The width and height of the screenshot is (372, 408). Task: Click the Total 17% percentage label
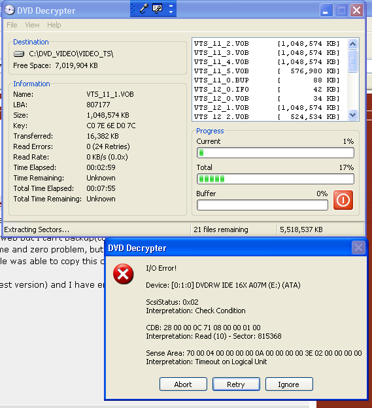click(x=347, y=167)
